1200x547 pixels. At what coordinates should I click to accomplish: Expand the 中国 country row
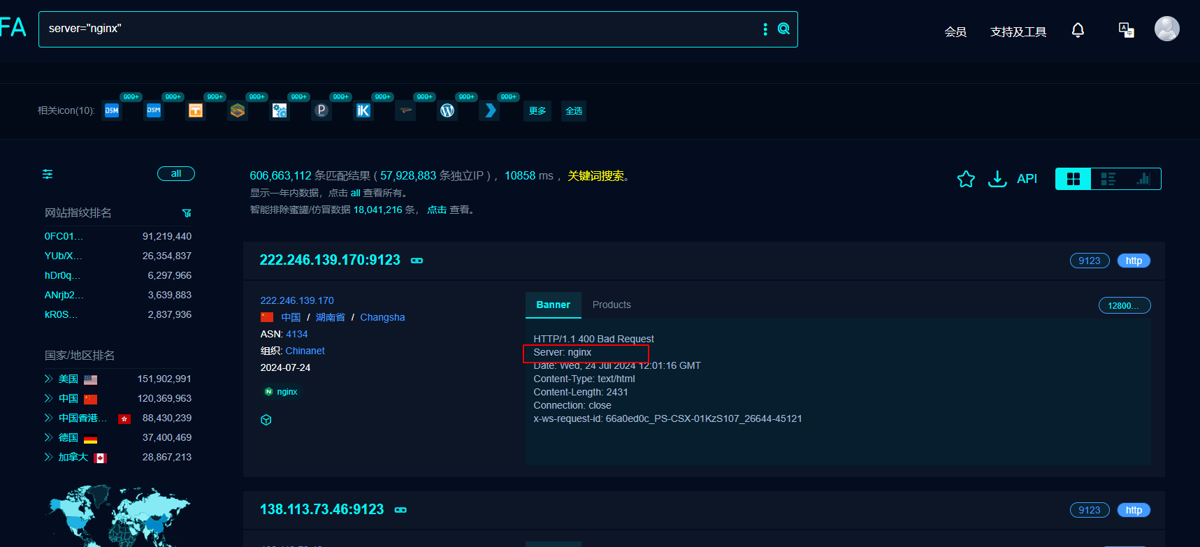(x=49, y=398)
